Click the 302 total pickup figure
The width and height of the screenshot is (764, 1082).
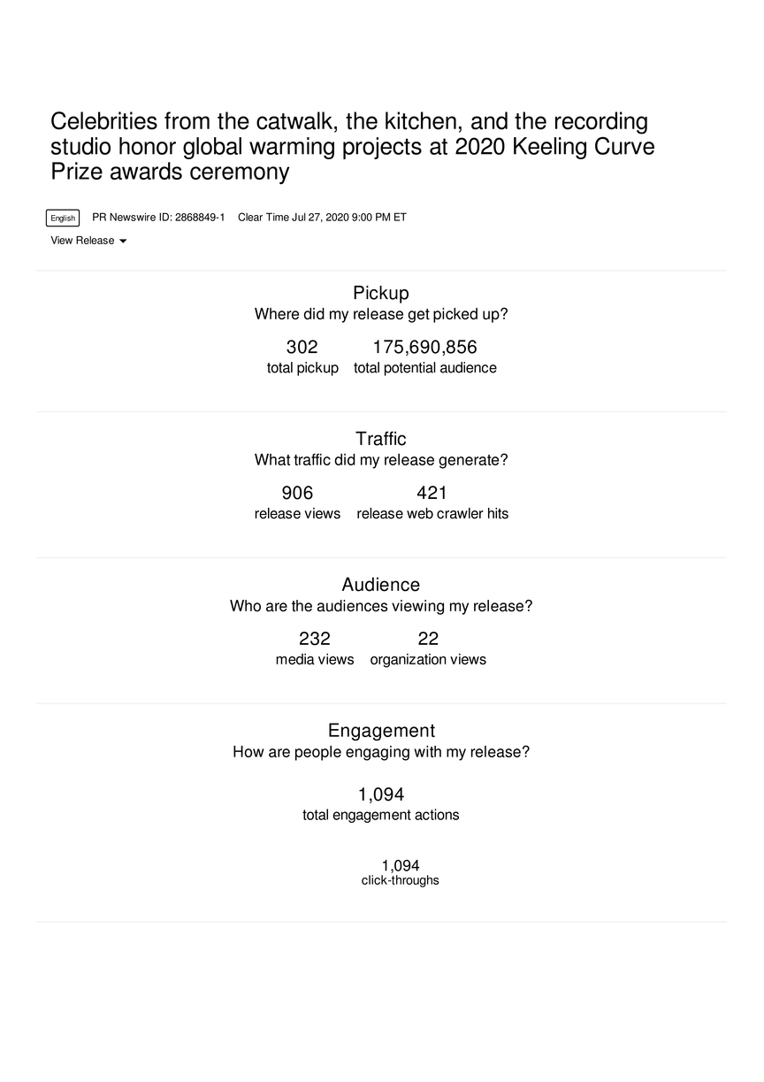302,347
